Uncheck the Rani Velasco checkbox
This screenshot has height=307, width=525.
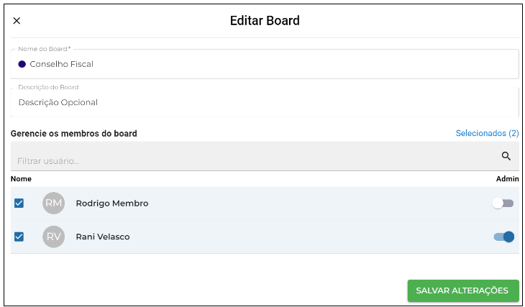pyautogui.click(x=19, y=237)
